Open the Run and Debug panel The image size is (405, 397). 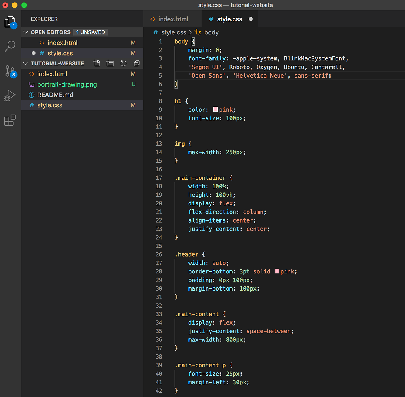point(10,95)
